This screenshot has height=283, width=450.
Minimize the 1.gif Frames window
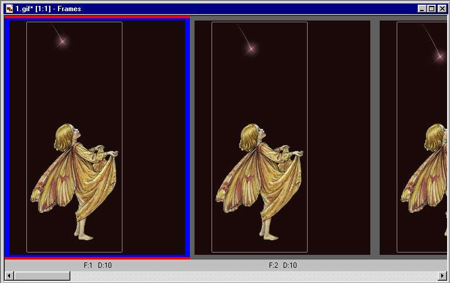click(422, 9)
